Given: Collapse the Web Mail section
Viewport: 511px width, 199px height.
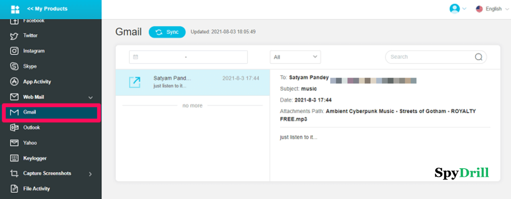Looking at the screenshot, I should pos(90,98).
